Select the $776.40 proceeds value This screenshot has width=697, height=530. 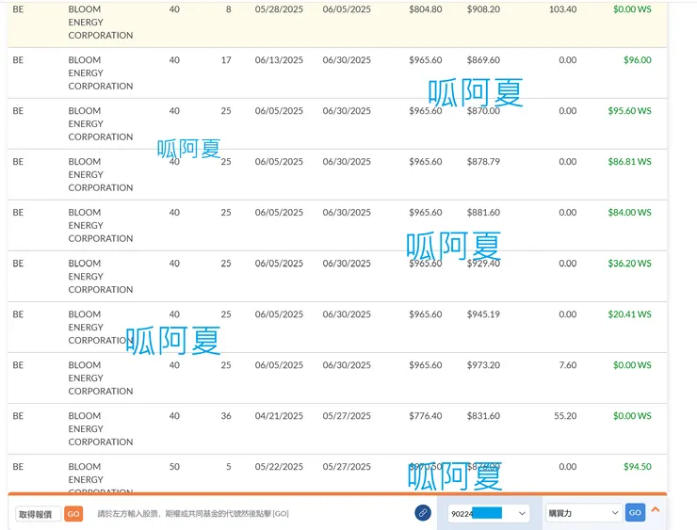pyautogui.click(x=426, y=416)
